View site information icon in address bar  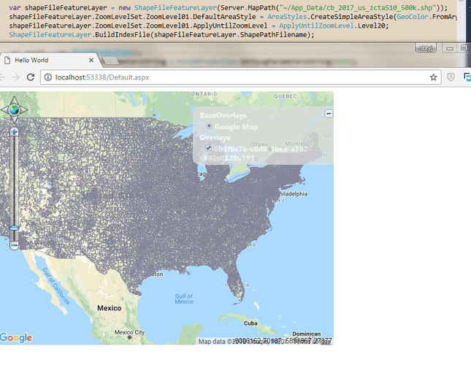tap(47, 77)
